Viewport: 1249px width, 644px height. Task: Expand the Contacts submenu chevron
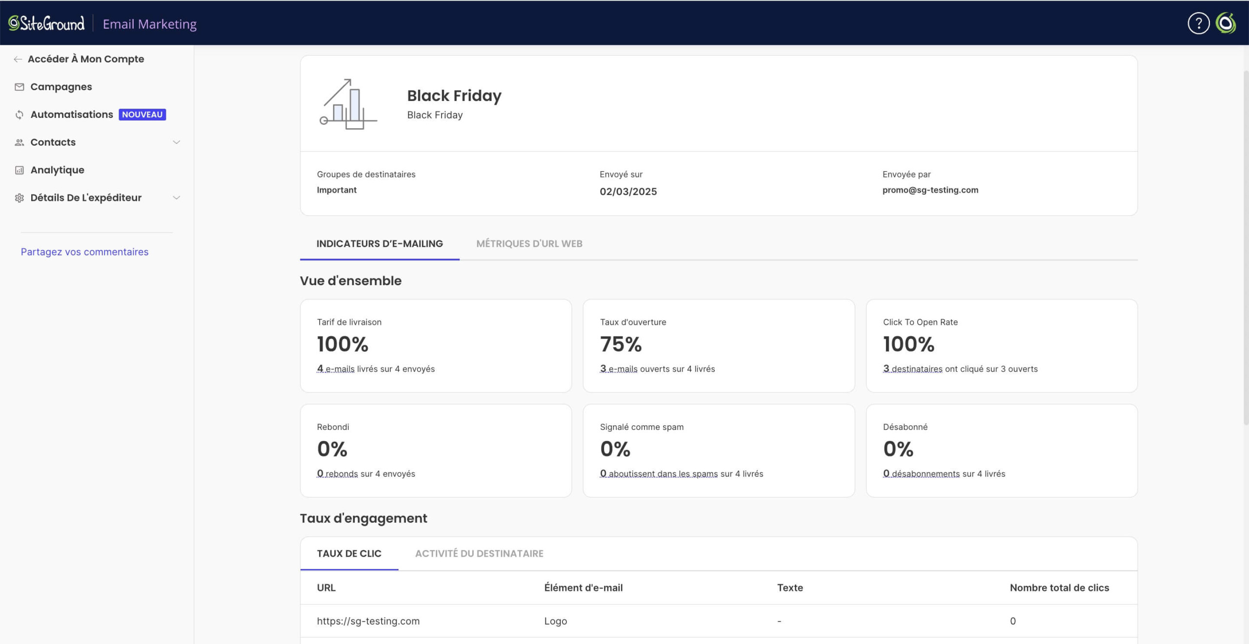(177, 142)
